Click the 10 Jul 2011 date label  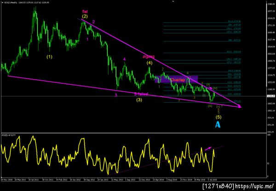[x=34, y=180]
